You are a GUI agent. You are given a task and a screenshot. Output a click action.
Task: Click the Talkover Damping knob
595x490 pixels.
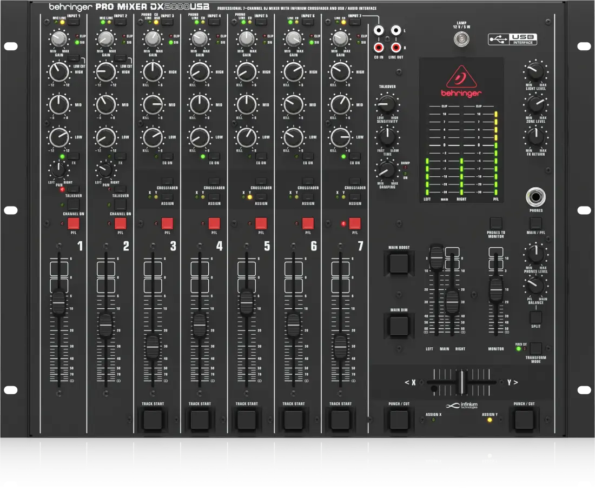coord(387,170)
